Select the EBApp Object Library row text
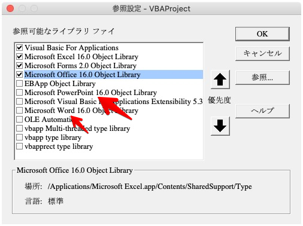This screenshot has height=226, width=303. (x=60, y=84)
